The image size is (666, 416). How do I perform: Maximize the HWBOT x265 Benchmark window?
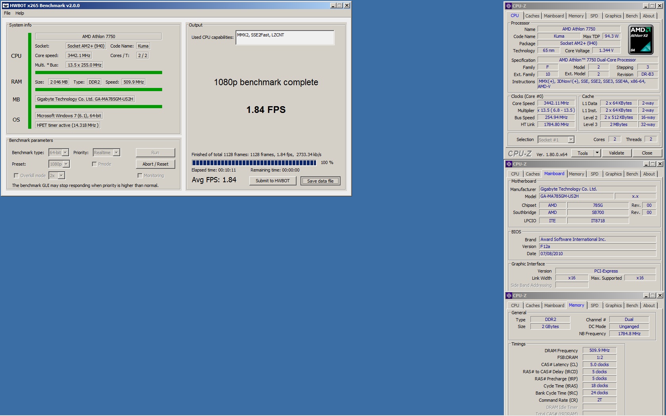tap(340, 6)
